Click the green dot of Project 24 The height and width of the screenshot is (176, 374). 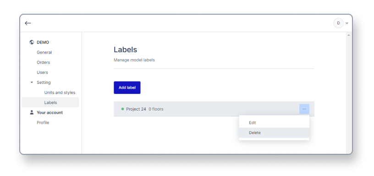coord(122,109)
